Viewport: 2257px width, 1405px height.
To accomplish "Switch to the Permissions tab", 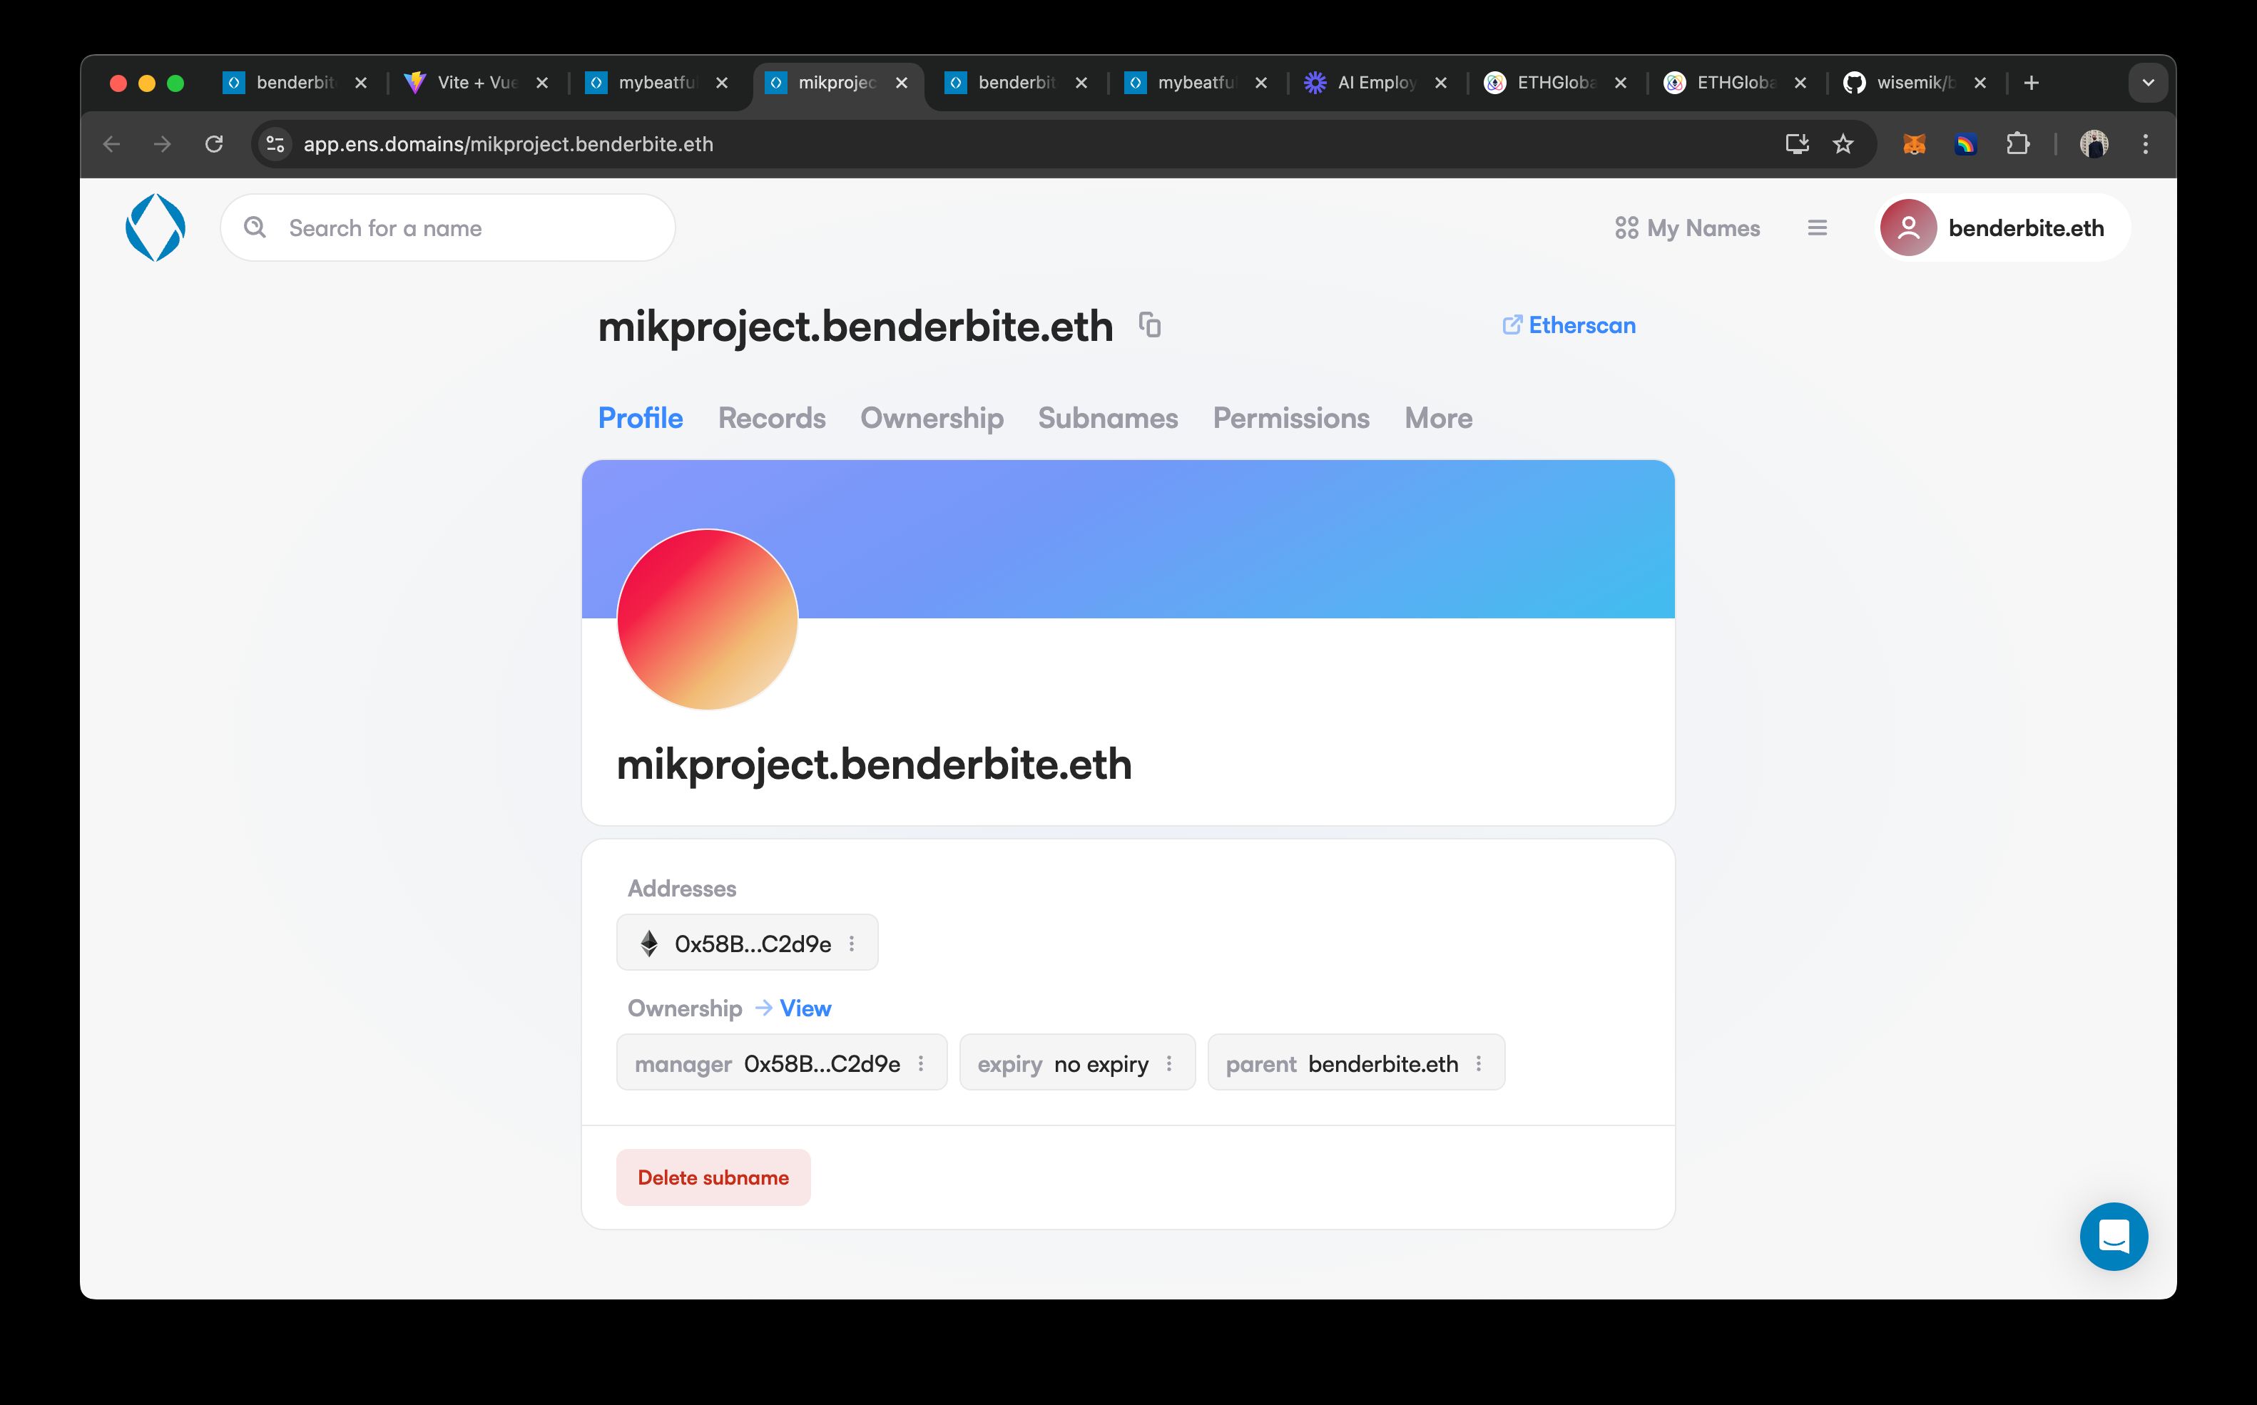I will coord(1290,418).
